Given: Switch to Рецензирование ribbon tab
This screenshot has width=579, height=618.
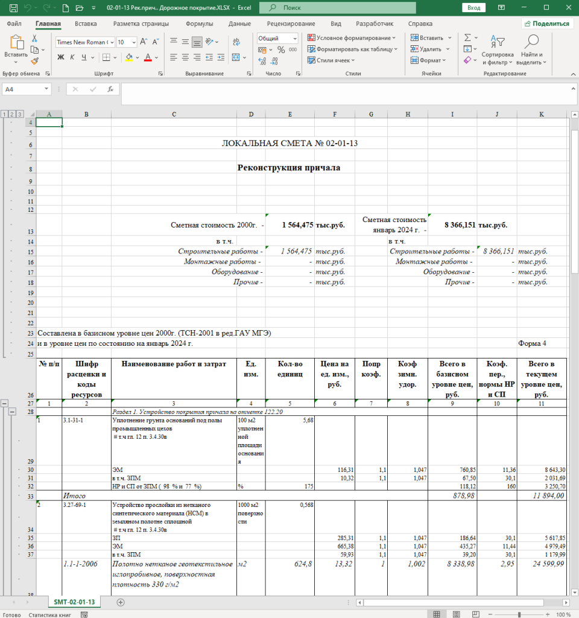Looking at the screenshot, I should (291, 24).
